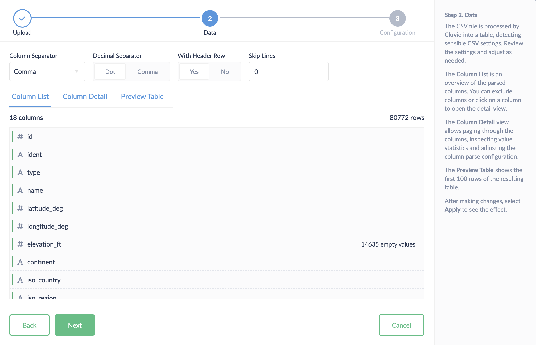Viewport: 536px width, 345px height.
Task: Click the step 3 Configuration circle
Action: pyautogui.click(x=397, y=18)
